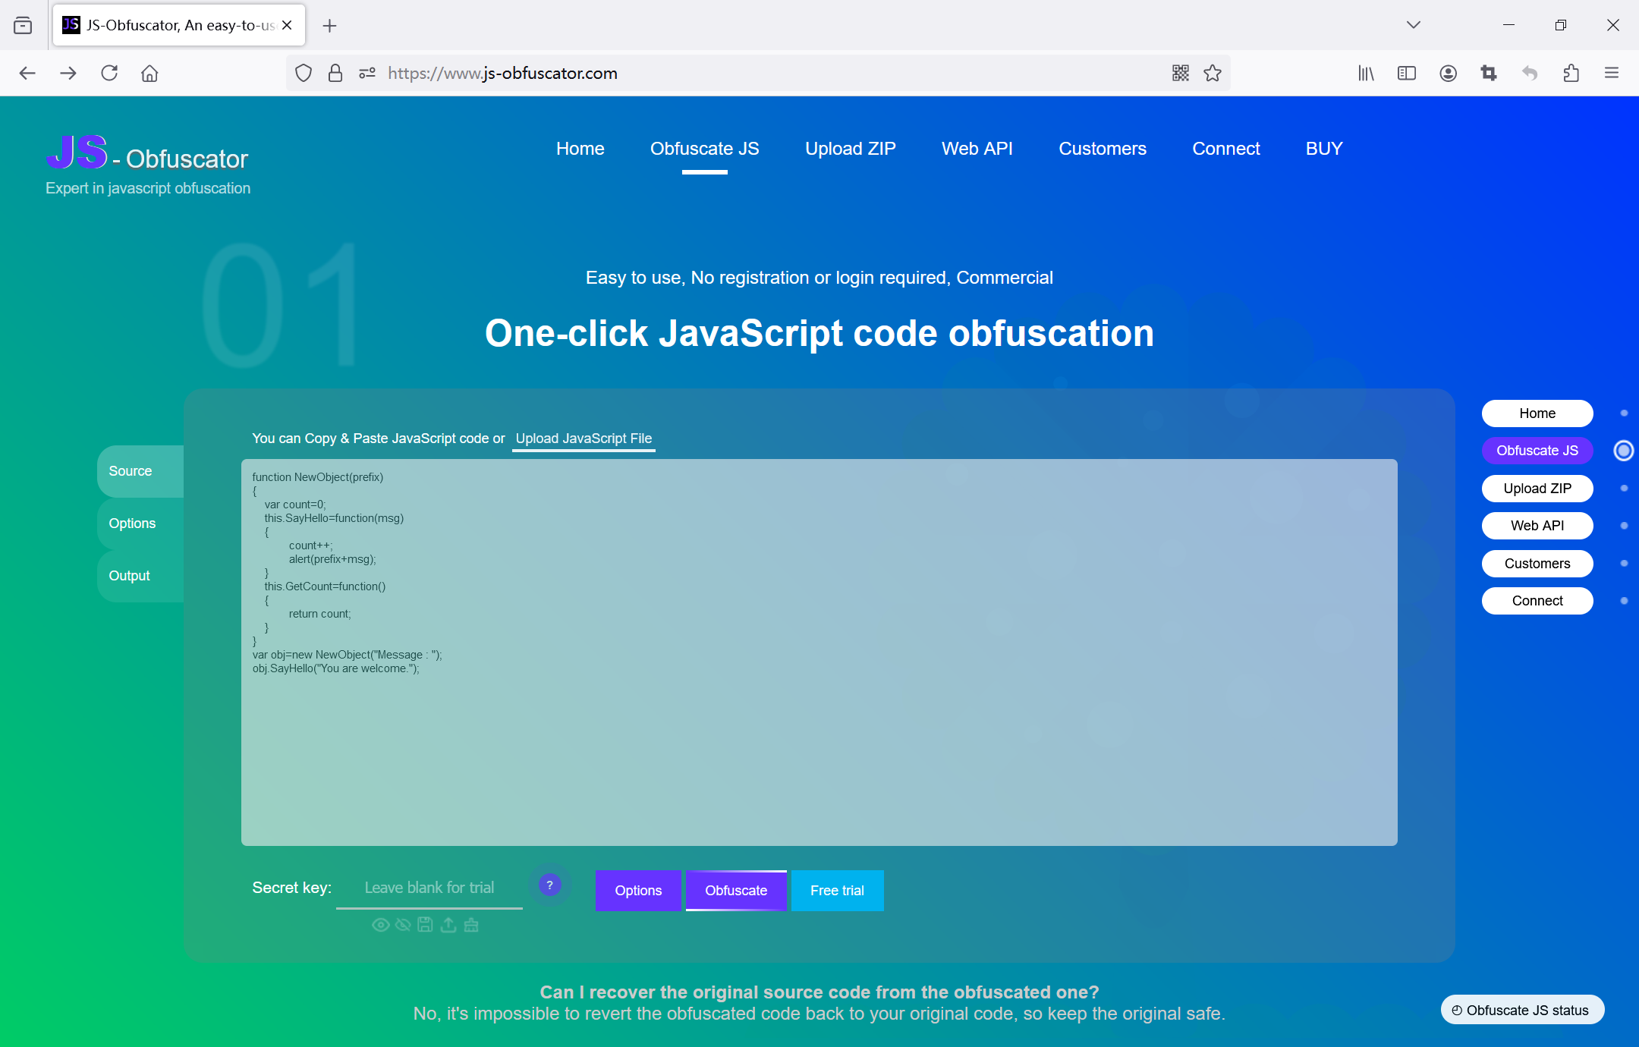Generate QR code for this page

pos(1180,73)
